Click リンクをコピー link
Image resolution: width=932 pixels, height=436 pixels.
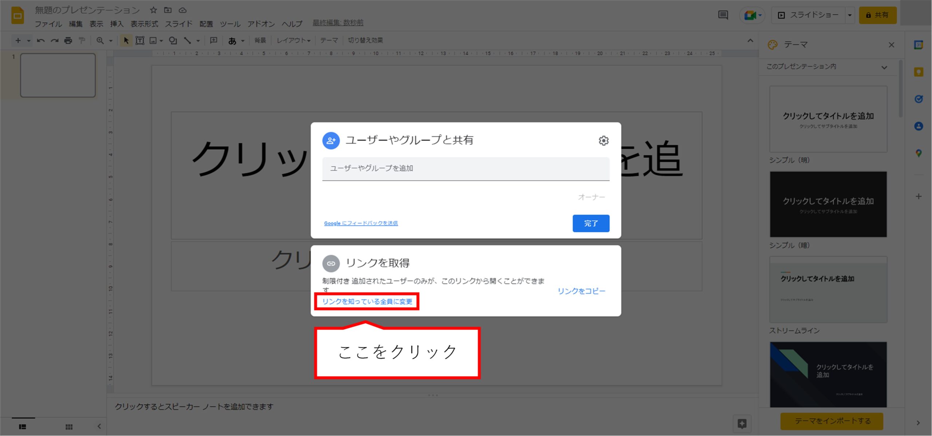point(581,291)
